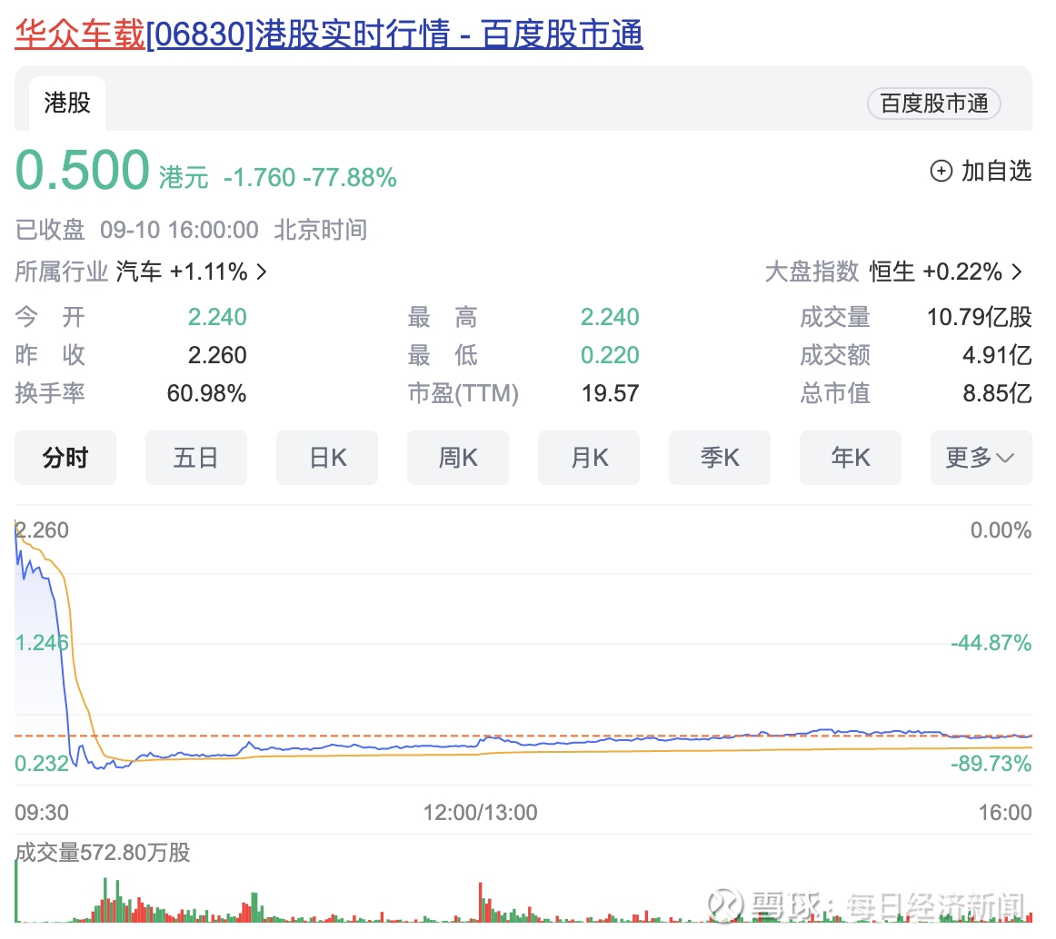This screenshot has height=939, width=1056.
Task: Click the 1.246 chart axis label
Action: click(42, 643)
